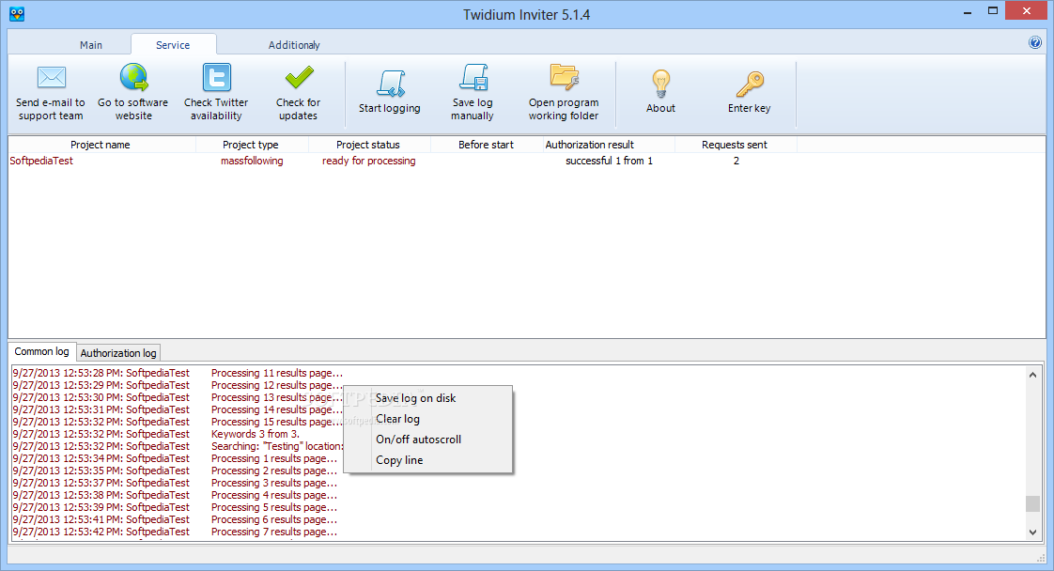Select log line Processing 11 results page
The height and width of the screenshot is (571, 1054).
[x=178, y=373]
